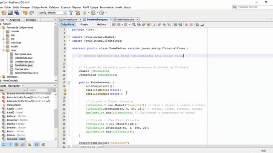Minimize the Projects panel window group
The width and height of the screenshot is (273, 153).
(55, 20)
